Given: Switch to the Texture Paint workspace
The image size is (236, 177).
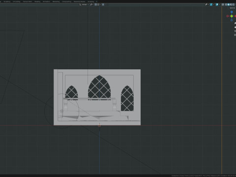Looking at the screenshot, I should pos(28,1).
